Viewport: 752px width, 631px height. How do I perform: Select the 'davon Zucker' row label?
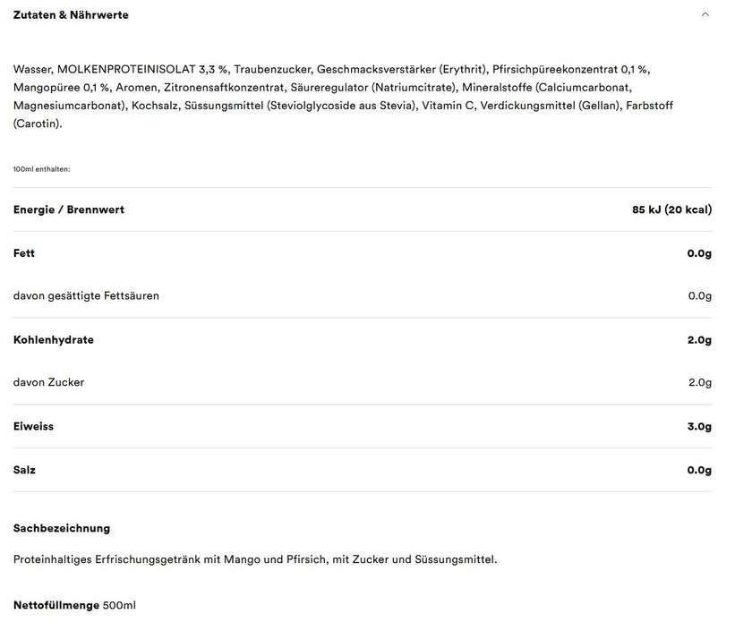coord(49,383)
